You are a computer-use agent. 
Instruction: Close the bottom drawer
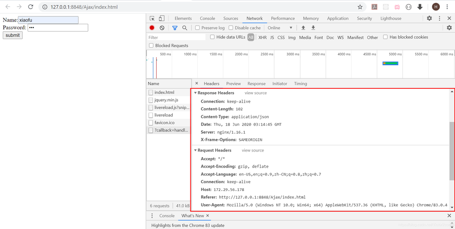(449, 216)
